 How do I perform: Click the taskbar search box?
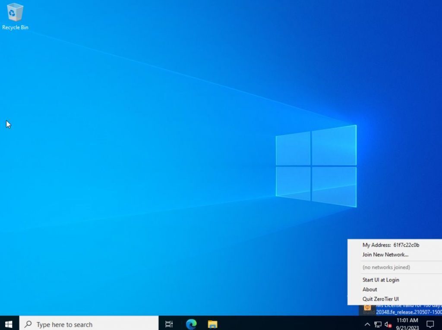pyautogui.click(x=89, y=324)
